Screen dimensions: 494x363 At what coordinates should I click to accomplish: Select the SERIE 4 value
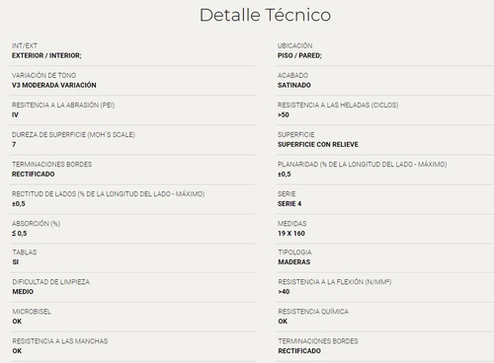point(289,203)
